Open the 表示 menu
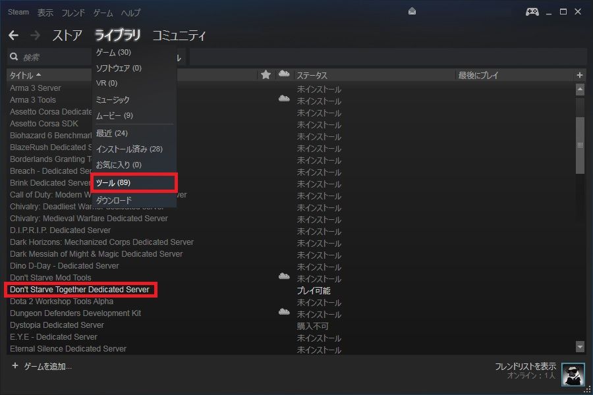593x395 pixels. 45,13
